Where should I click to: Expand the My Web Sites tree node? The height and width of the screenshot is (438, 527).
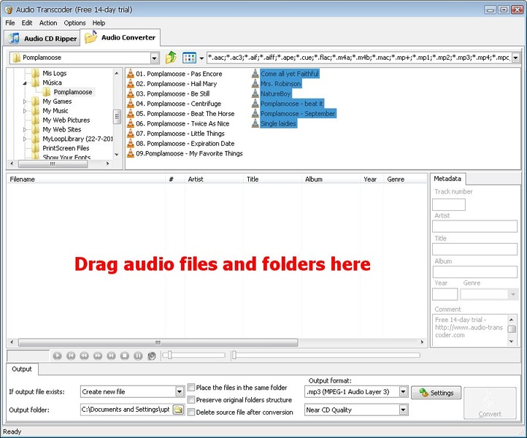(25, 129)
